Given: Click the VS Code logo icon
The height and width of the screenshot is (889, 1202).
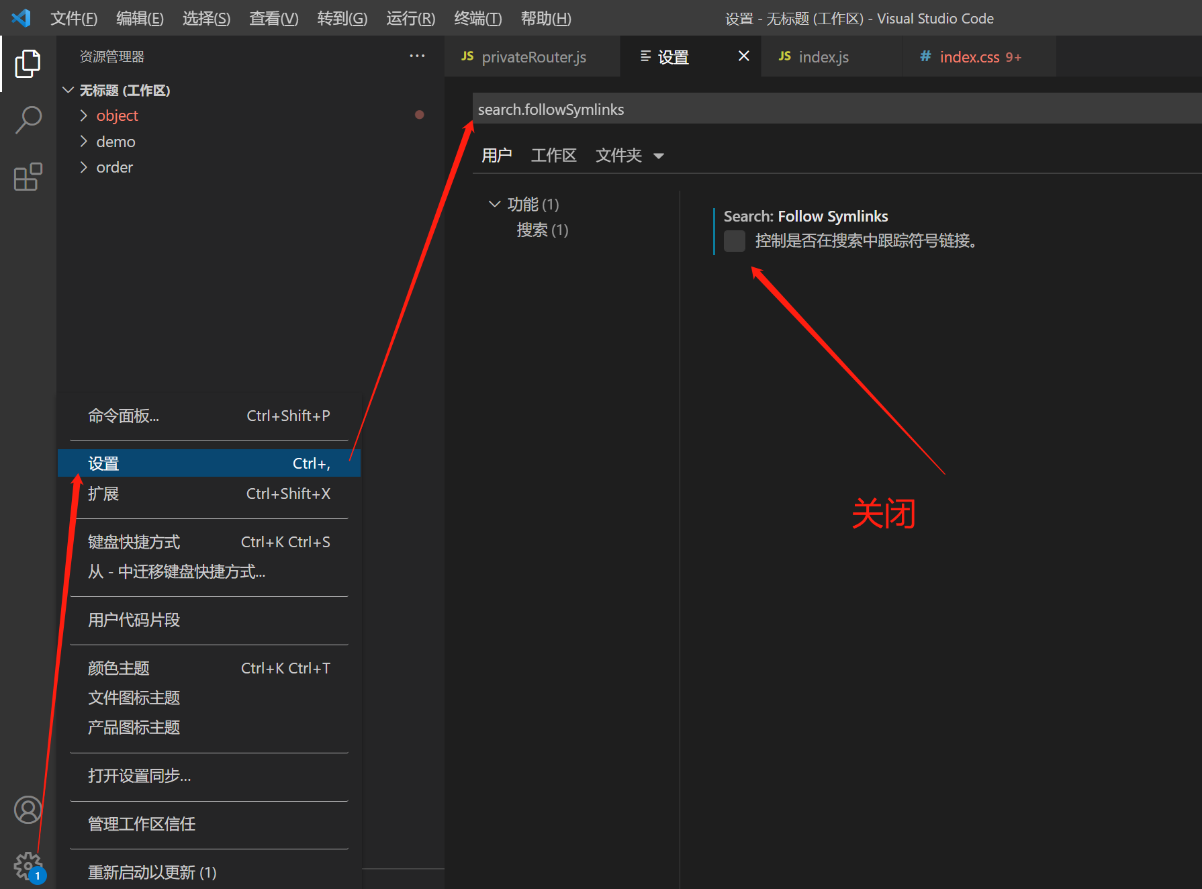Looking at the screenshot, I should pos(20,17).
